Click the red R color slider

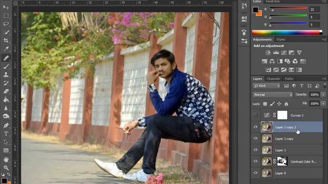point(288,8)
